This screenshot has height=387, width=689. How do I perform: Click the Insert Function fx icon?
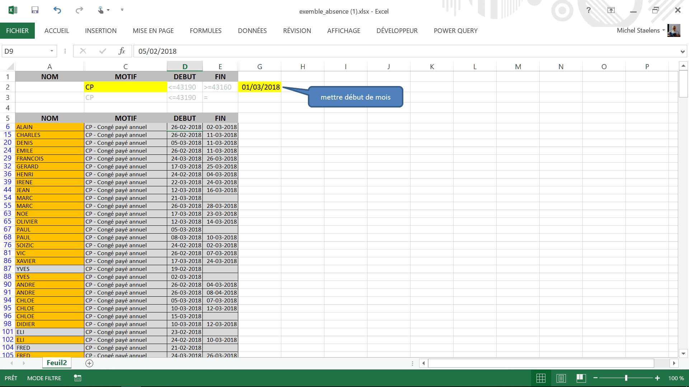pyautogui.click(x=122, y=51)
